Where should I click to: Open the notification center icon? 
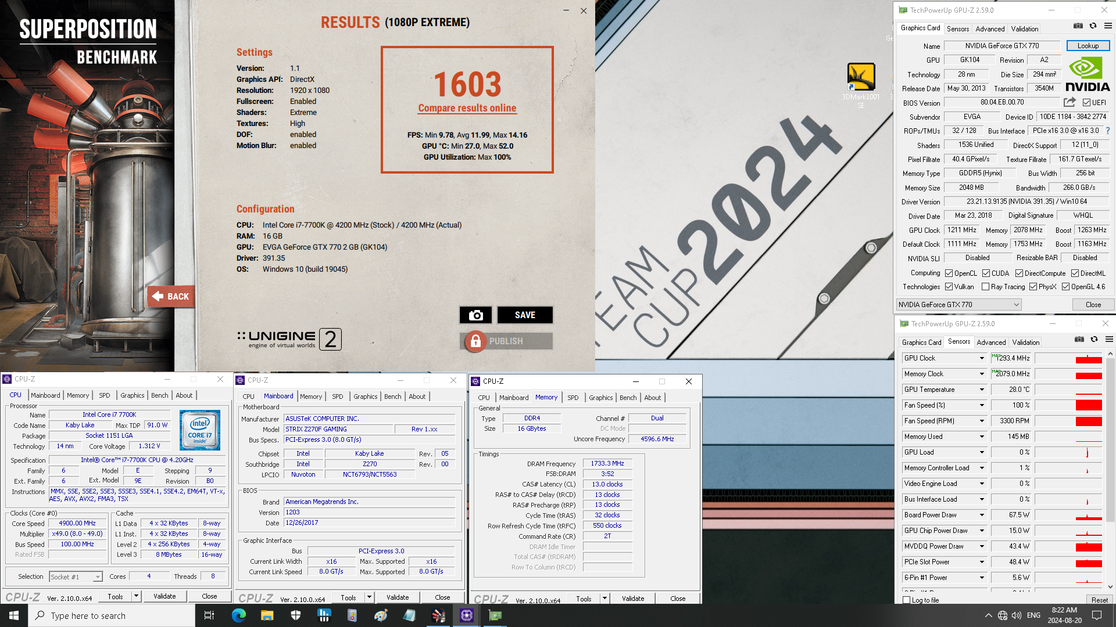(x=1097, y=615)
